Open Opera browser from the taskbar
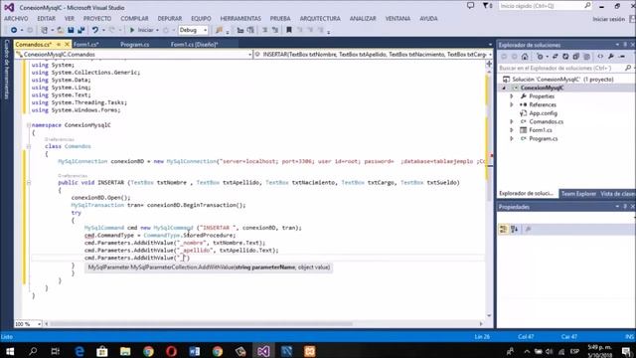 (x=171, y=351)
